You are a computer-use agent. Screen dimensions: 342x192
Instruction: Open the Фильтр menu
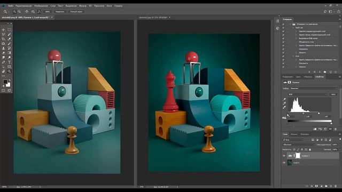coord(83,6)
